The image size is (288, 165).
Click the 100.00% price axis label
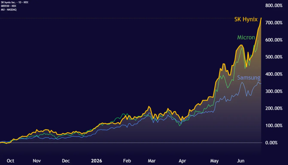coord(274,126)
